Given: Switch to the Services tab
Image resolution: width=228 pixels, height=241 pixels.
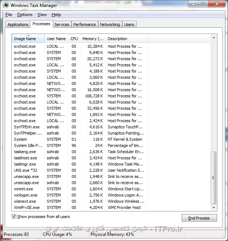Looking at the screenshot, I should (62, 24).
